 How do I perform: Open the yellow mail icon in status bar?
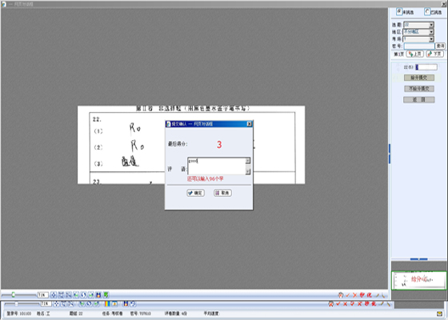click(440, 314)
